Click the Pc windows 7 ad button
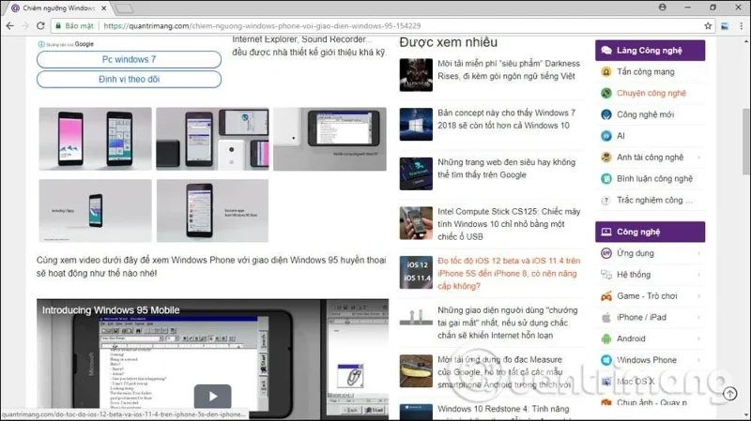Image resolution: width=751 pixels, height=421 pixels. click(129, 59)
